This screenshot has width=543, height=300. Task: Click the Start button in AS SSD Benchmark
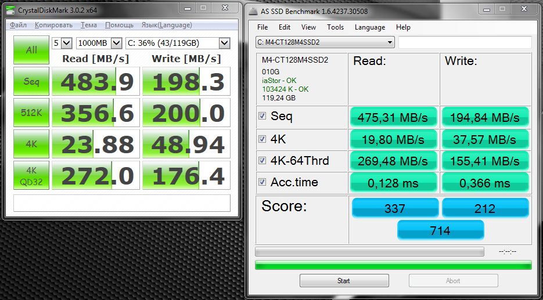point(344,281)
